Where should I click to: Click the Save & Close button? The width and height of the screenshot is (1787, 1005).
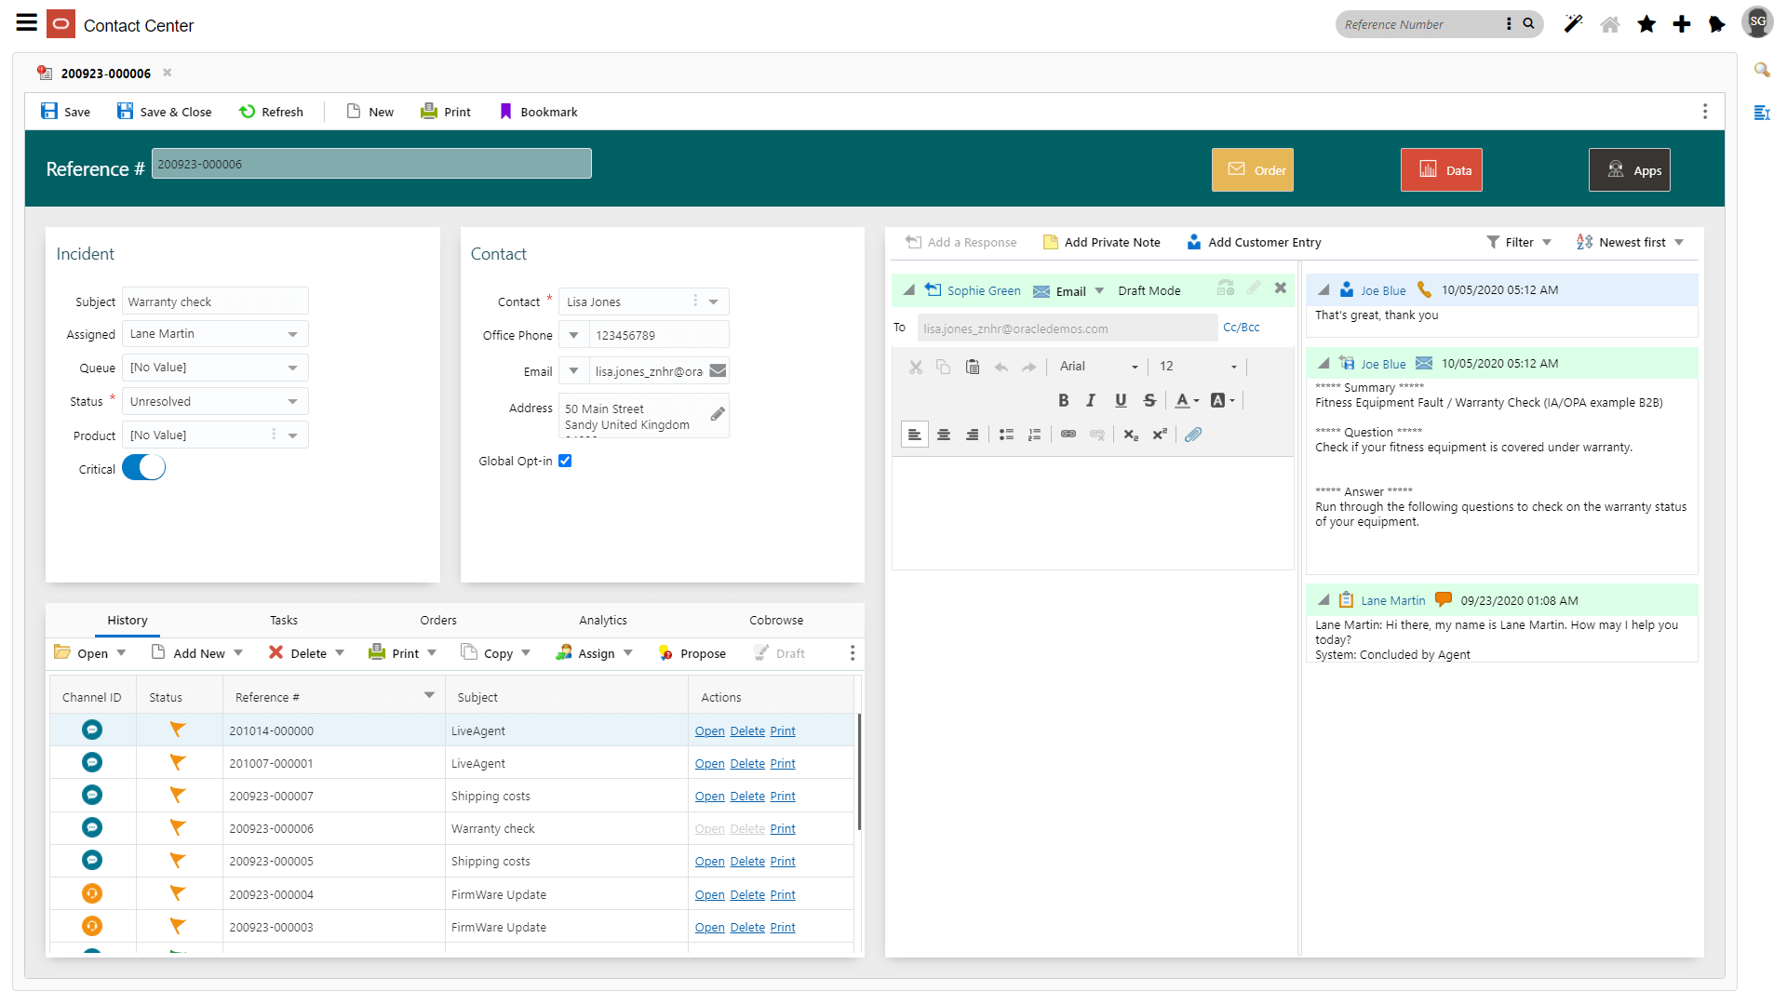click(164, 111)
